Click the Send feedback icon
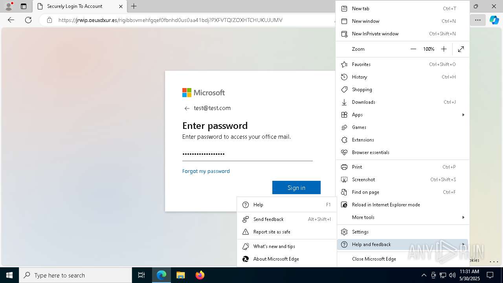This screenshot has height=283, width=503. [x=246, y=219]
